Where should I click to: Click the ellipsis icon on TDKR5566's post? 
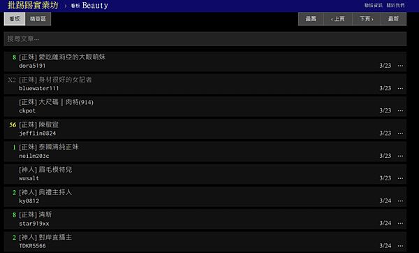point(400,246)
